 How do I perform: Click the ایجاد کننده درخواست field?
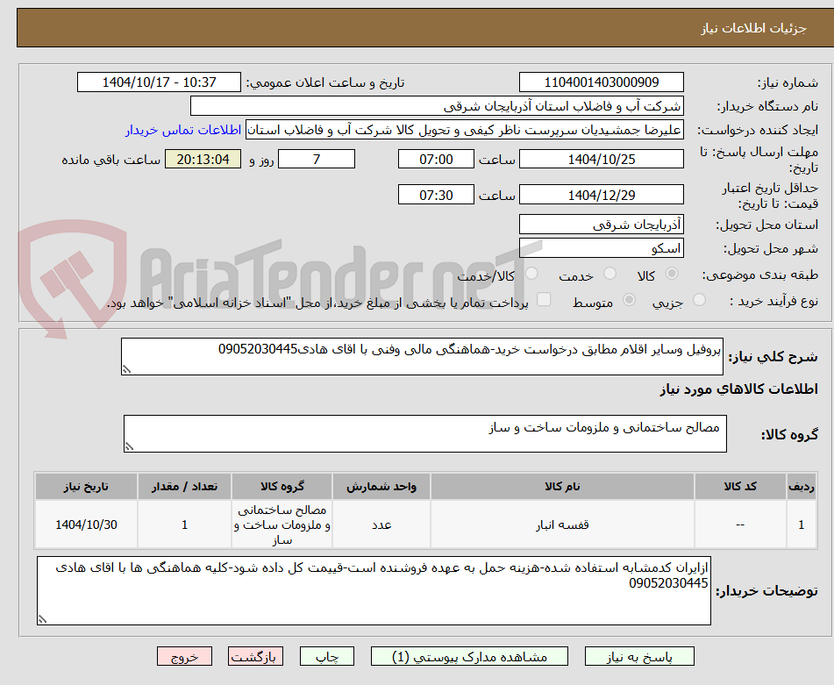(x=464, y=131)
